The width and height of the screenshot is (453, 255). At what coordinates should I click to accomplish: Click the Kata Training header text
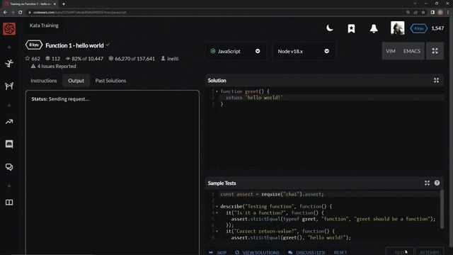44,25
